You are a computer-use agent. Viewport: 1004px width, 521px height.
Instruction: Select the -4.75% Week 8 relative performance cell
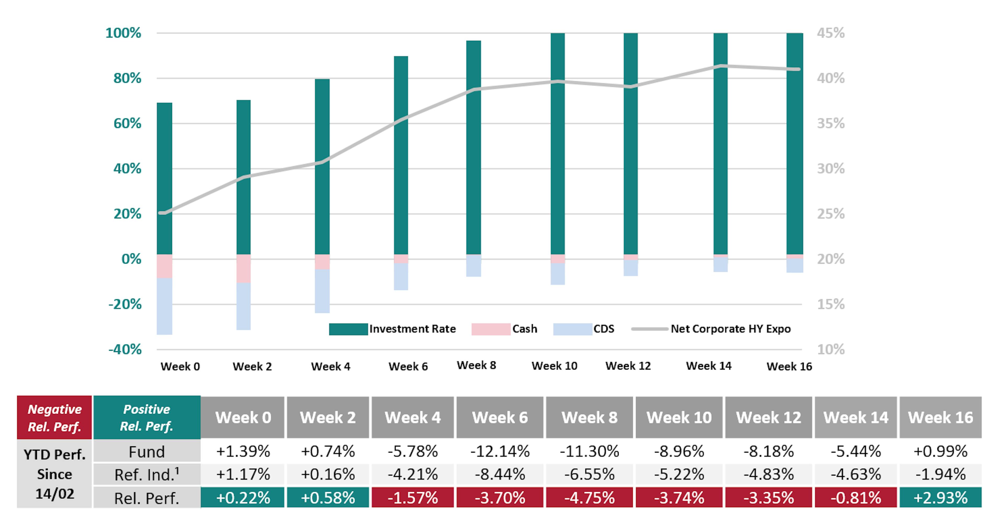(x=589, y=498)
